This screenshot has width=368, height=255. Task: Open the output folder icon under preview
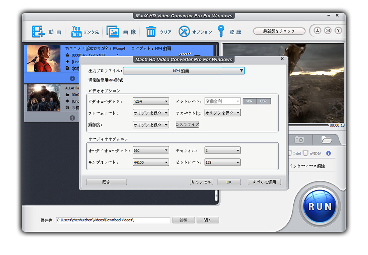tap(326, 139)
